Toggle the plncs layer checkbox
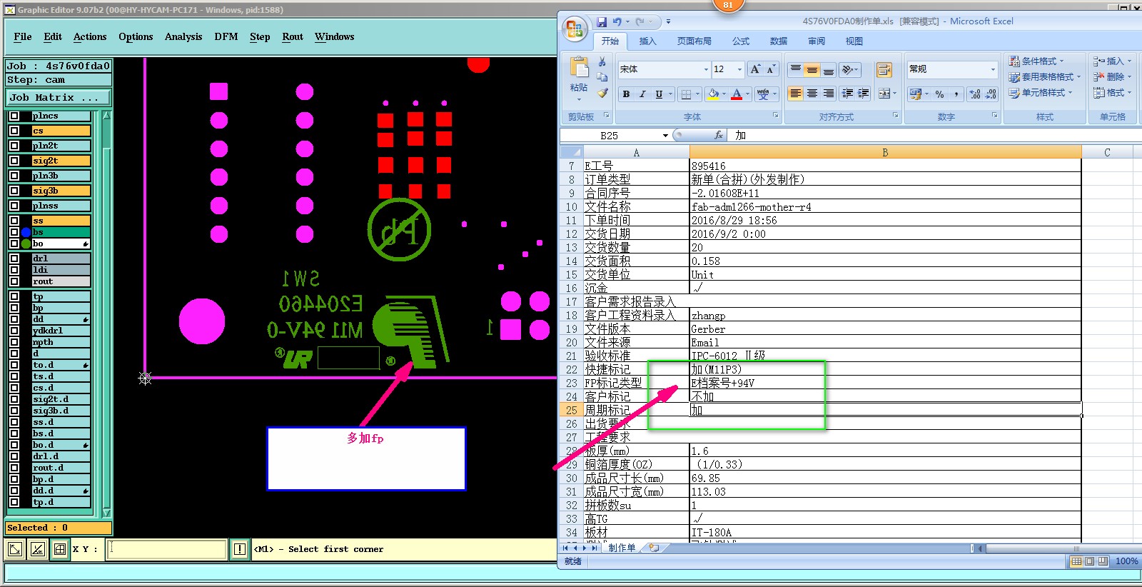 (14, 116)
